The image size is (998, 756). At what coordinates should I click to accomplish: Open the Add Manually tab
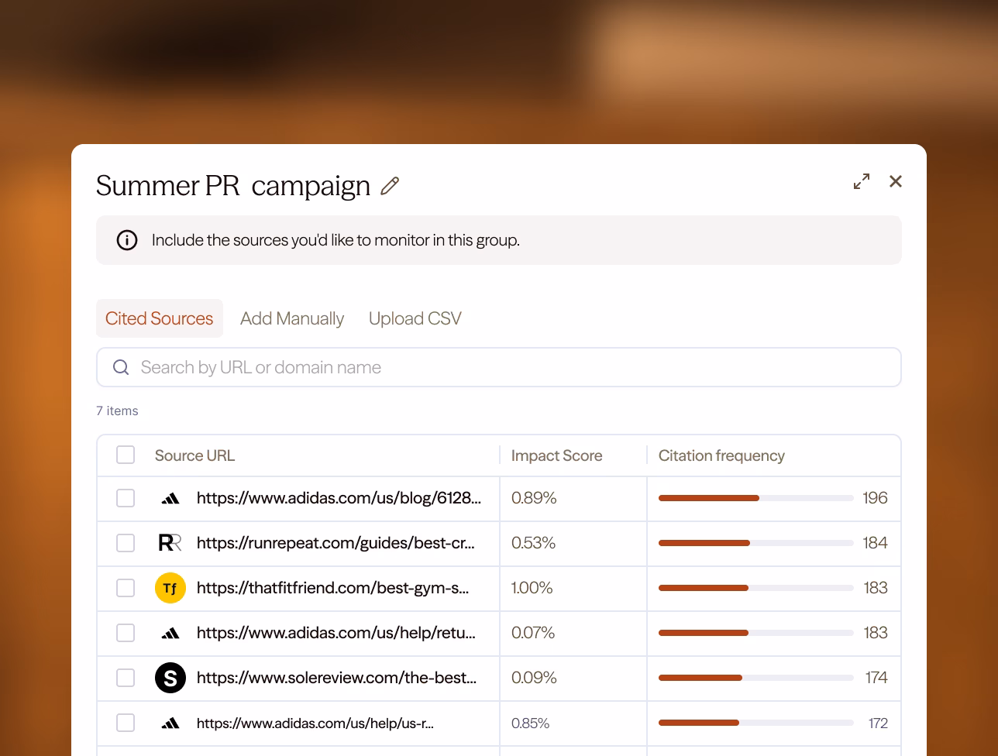(292, 318)
